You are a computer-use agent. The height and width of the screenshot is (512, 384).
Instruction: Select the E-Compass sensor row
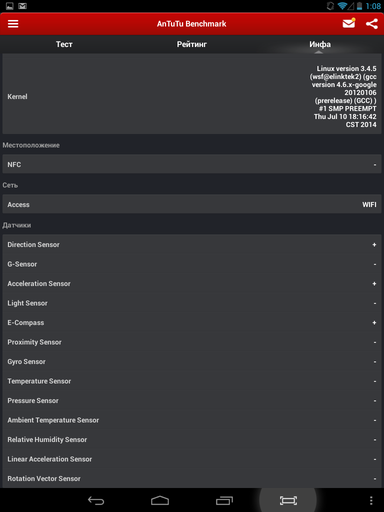[192, 322]
